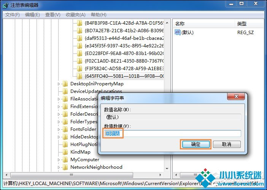Image resolution: width=267 pixels, height=190 pixels.
Task: Click the FindExtensions folder icon
Action: tap(65, 107)
